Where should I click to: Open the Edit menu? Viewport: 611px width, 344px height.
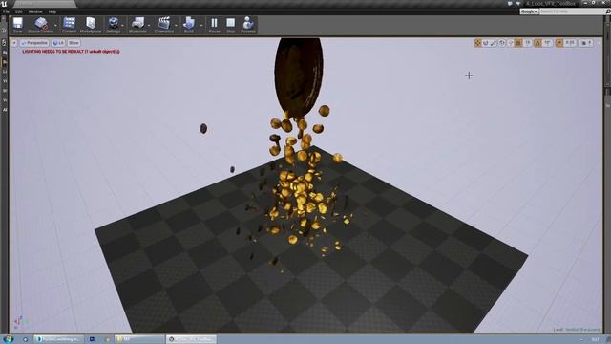19,11
